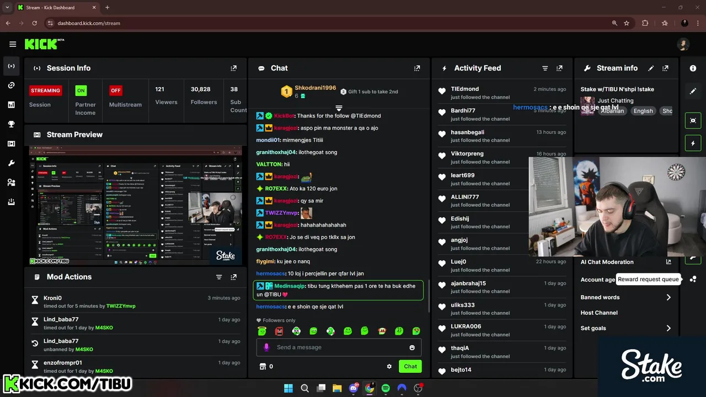Click the lightning bolt button in right rail

pyautogui.click(x=693, y=143)
